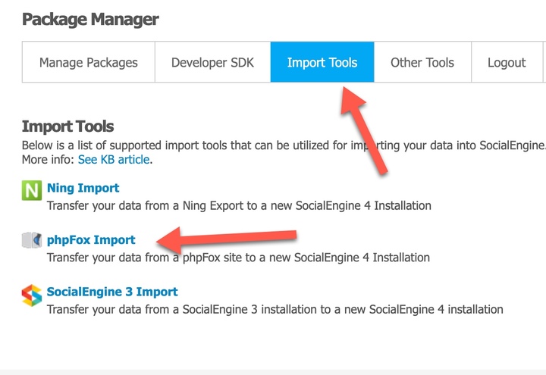Click the Ning Export transfer description text
The height and width of the screenshot is (375, 546).
(239, 205)
